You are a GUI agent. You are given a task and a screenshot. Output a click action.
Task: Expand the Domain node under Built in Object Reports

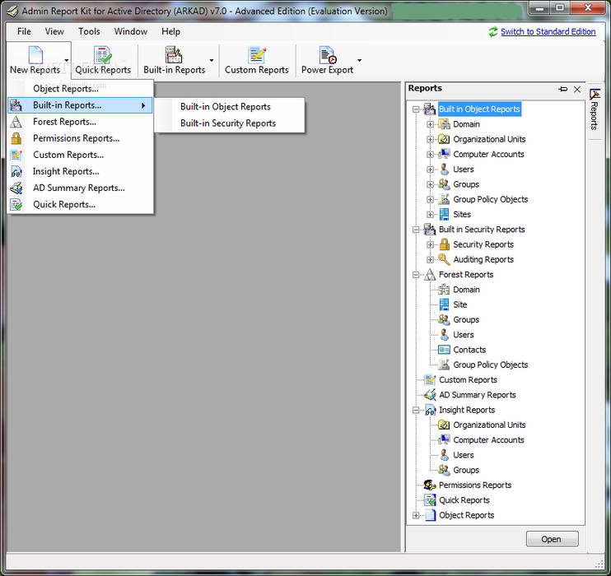[430, 124]
